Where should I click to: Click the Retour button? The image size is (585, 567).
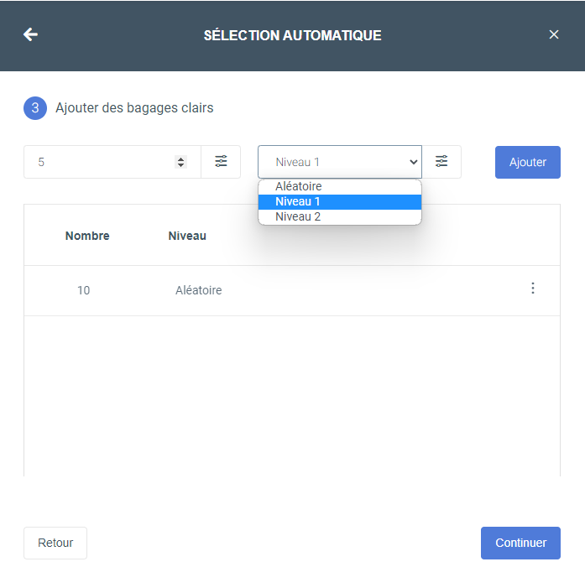(55, 543)
